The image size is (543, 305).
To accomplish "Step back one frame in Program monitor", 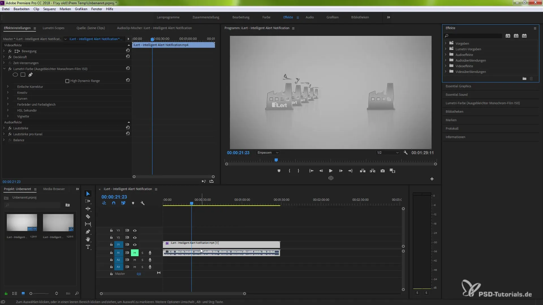I will click(321, 171).
